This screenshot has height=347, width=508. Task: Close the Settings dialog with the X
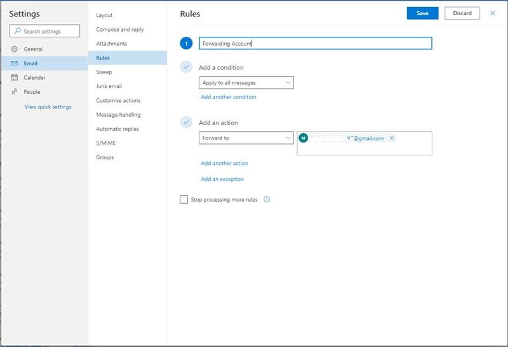493,13
